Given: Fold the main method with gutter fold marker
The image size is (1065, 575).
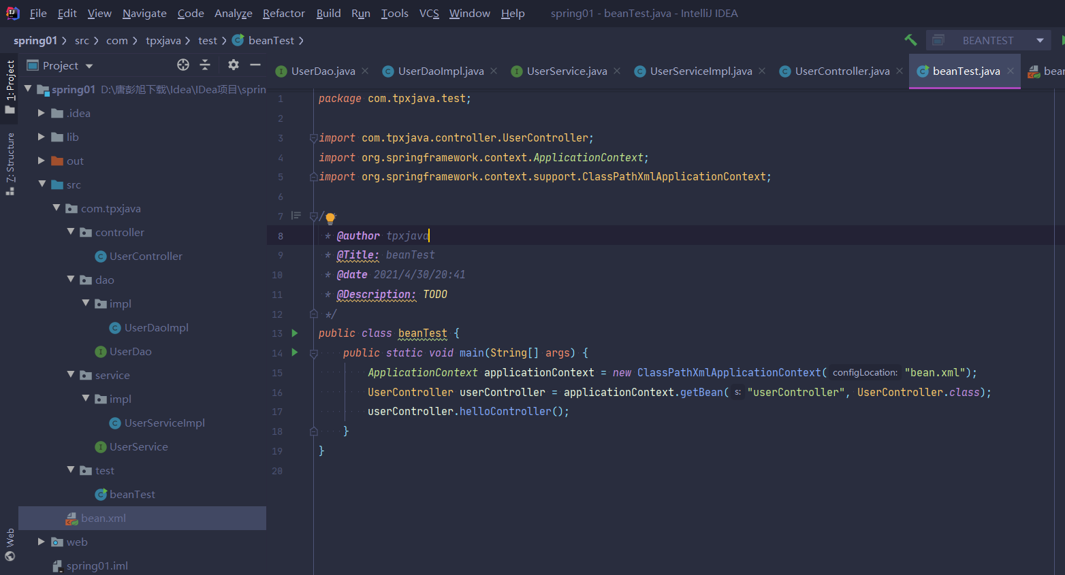Looking at the screenshot, I should click(x=313, y=353).
